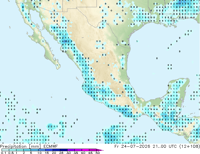The image size is (200, 154).
Task: Pick navy swatch between 25 and 30
Action: pyautogui.click(x=63, y=150)
